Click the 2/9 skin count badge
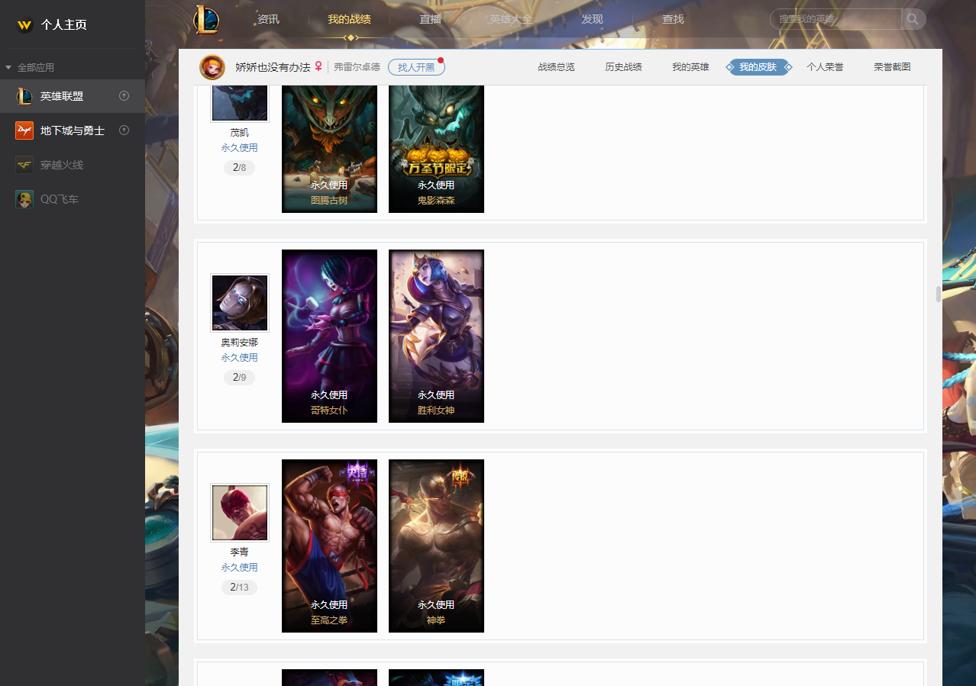 click(x=240, y=378)
